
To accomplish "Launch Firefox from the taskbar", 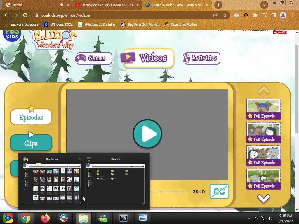I will point(45,218).
